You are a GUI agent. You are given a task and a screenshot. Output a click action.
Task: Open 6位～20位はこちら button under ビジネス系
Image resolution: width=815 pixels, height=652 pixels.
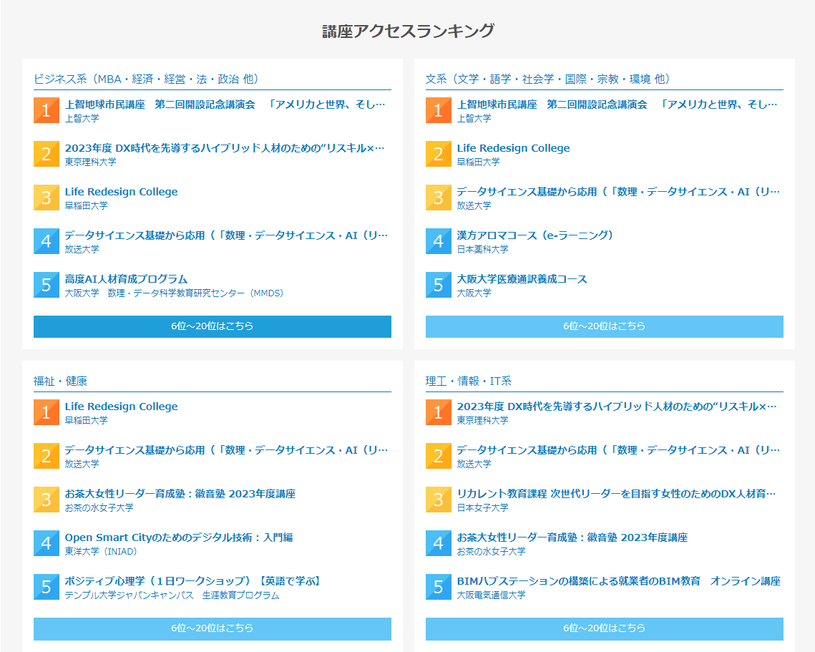point(212,326)
